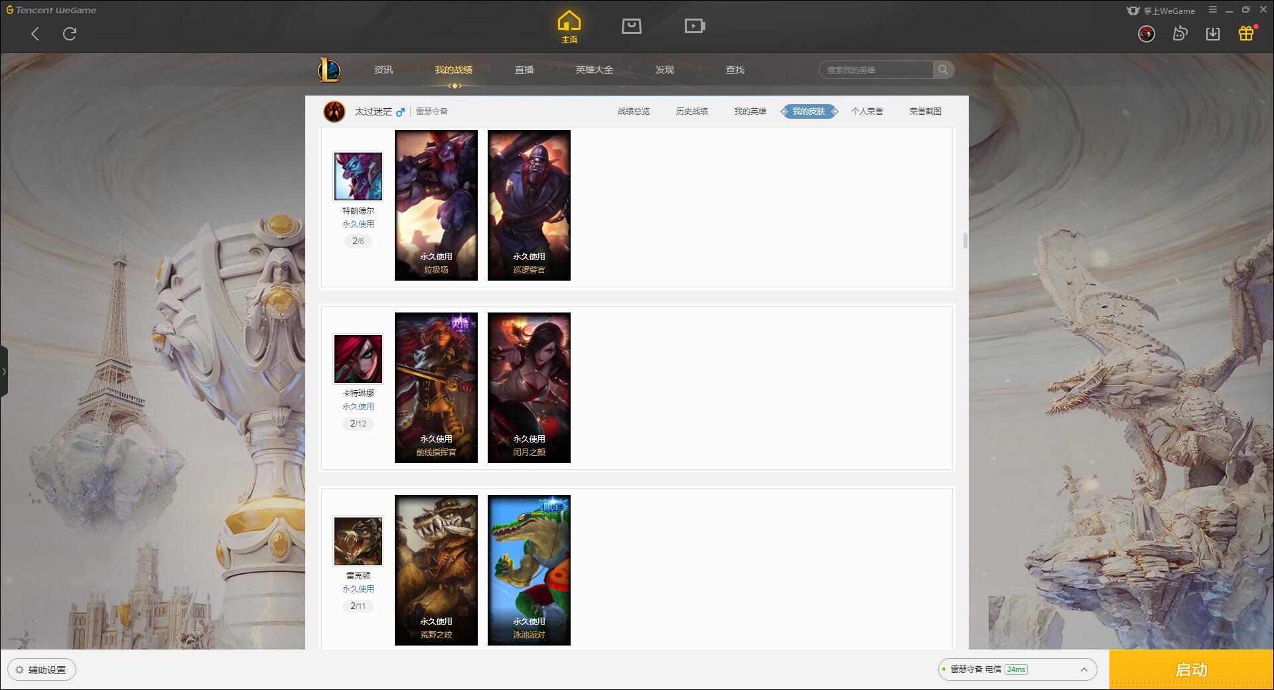Open the user avatar in top bar
This screenshot has width=1274, height=690.
click(1147, 34)
